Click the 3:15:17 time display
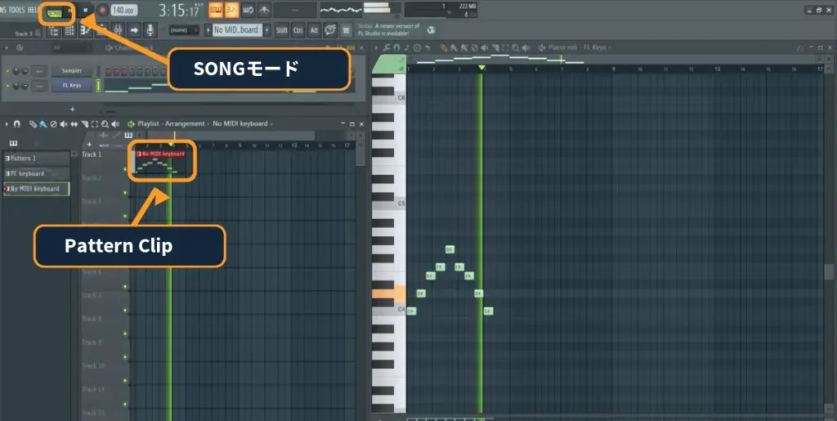The width and height of the screenshot is (837, 421). point(179,10)
